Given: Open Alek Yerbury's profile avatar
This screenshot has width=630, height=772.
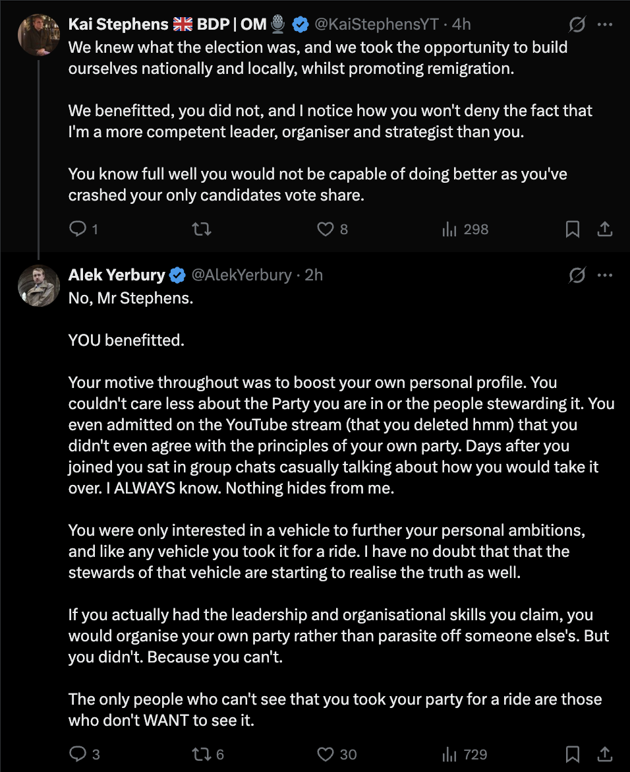Looking at the screenshot, I should point(39,286).
